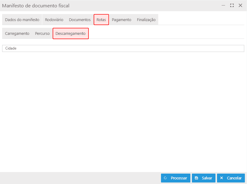The image size is (247, 184).
Task: Click the Cidade column header
Action: click(11, 48)
